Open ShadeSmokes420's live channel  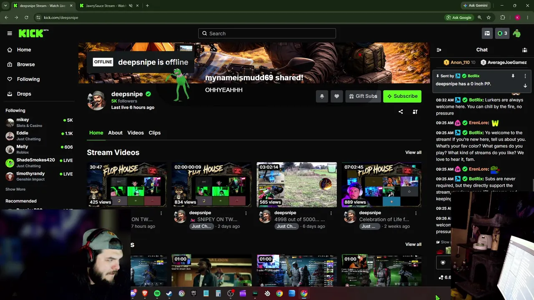point(39,163)
